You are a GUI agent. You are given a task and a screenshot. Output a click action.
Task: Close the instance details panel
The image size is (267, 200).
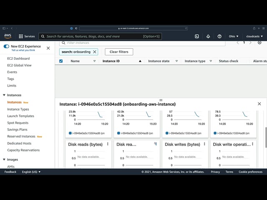tap(259, 104)
